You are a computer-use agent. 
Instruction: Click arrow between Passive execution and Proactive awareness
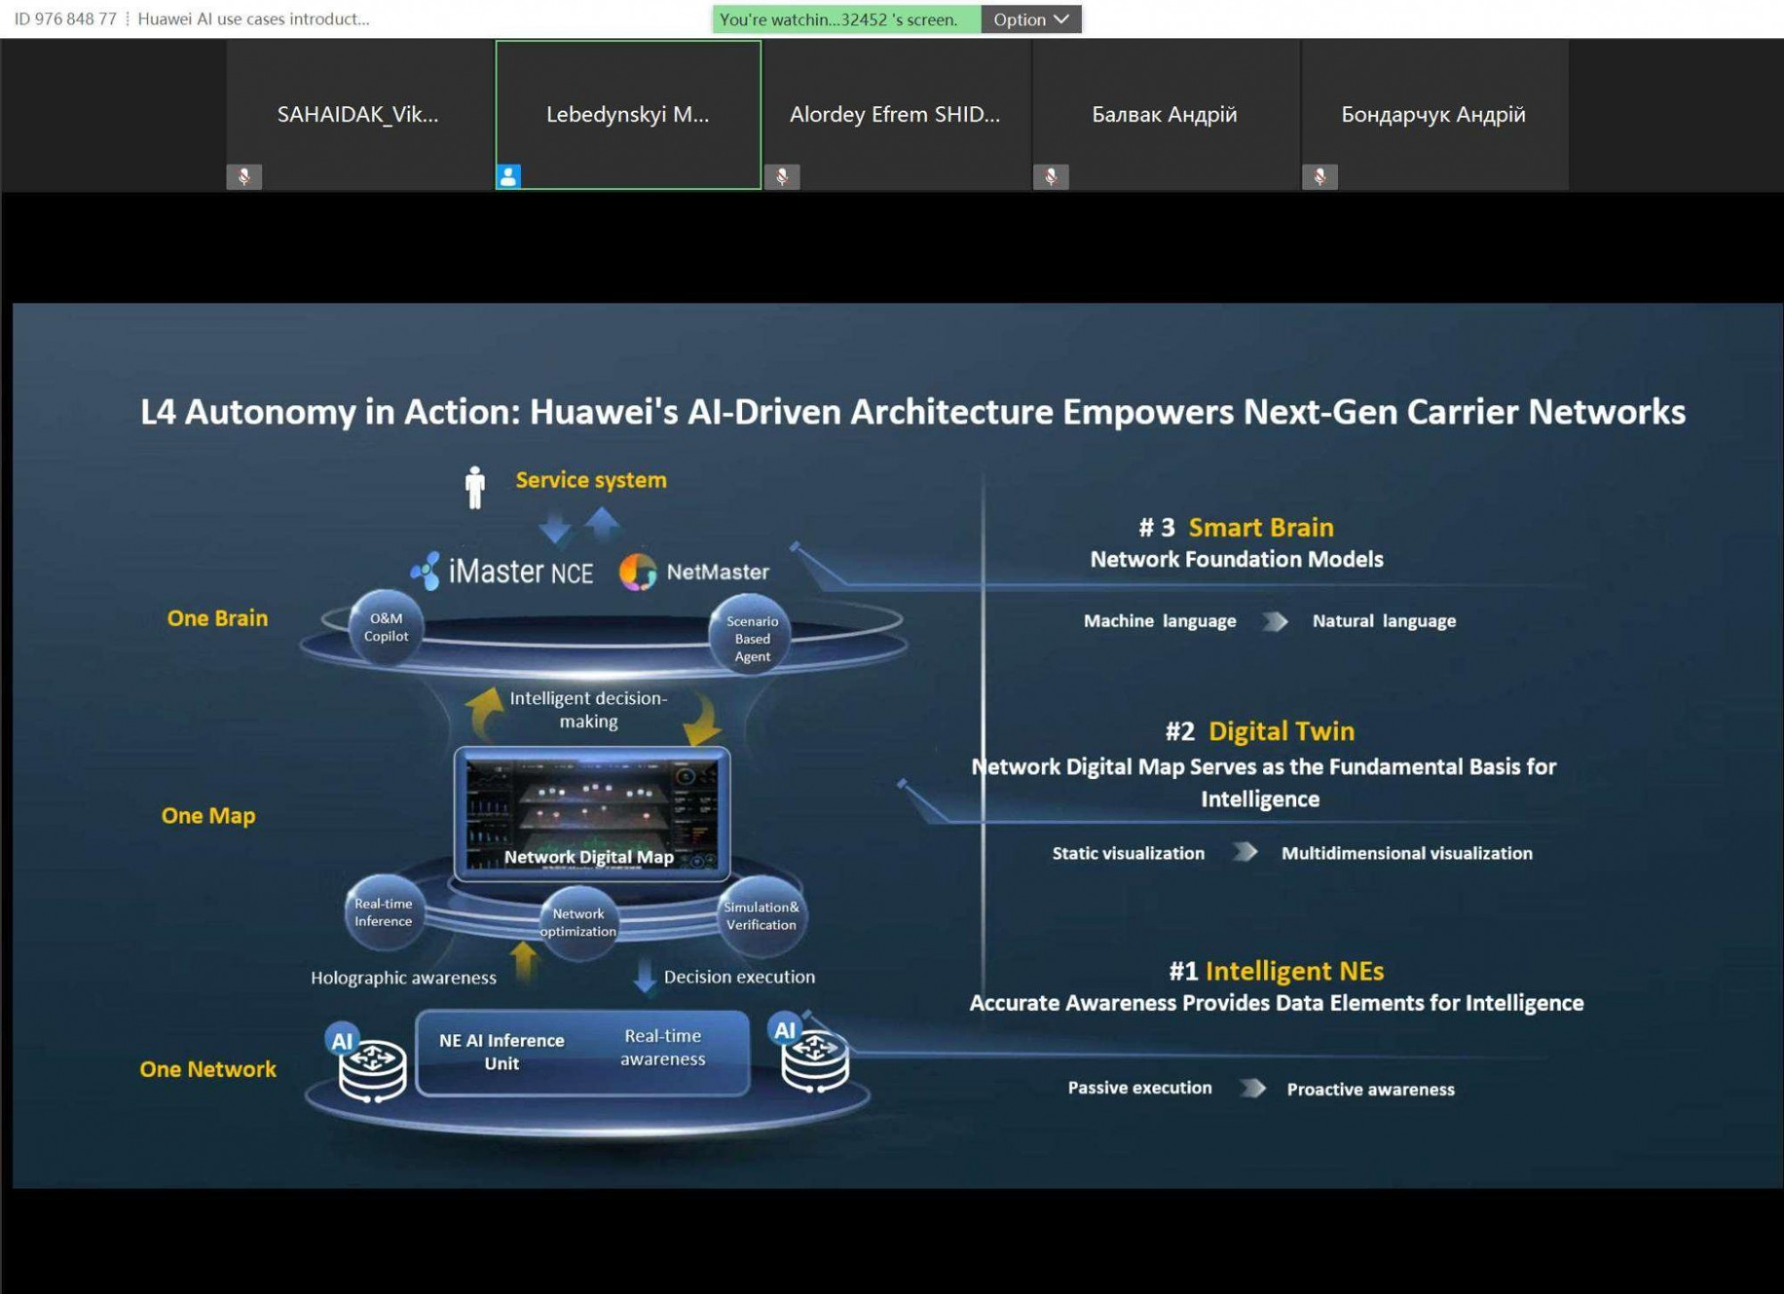[x=1253, y=1088]
